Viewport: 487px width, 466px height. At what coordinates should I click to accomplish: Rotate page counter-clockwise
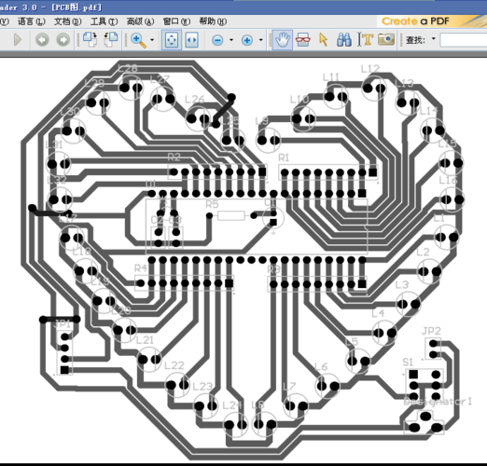pos(110,40)
